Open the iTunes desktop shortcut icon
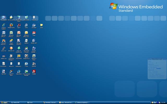 (26, 64)
